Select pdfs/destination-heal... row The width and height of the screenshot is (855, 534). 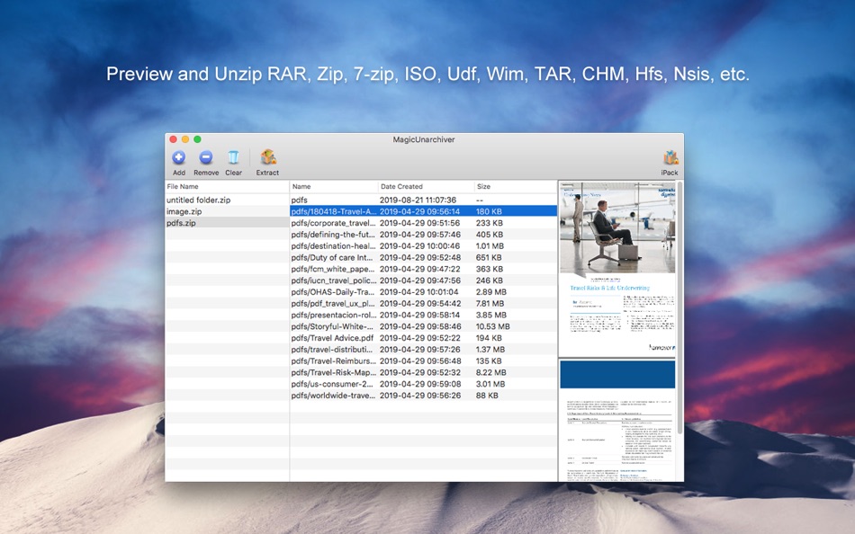[424, 245]
